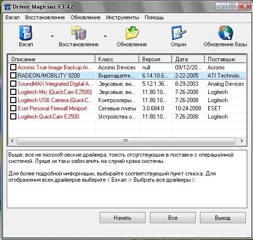This screenshot has width=253, height=240.
Task: Expand the Восстановление toolbar dropdown arrow
Action: (x=105, y=36)
